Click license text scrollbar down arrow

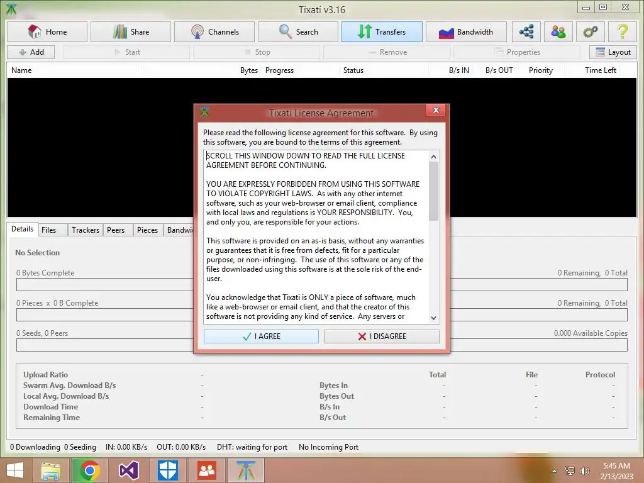(434, 318)
